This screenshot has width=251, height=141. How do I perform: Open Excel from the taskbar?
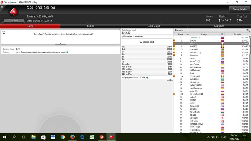[x=92, y=137]
